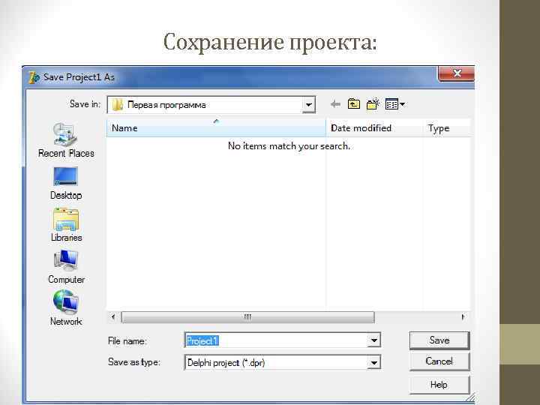Expand the File name dropdown arrow
Viewport: 540px width, 405px height.
click(x=373, y=340)
